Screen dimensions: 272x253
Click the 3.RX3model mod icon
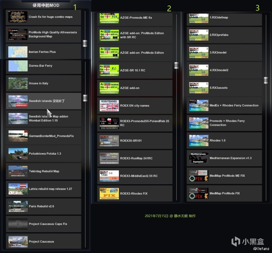click(199, 53)
